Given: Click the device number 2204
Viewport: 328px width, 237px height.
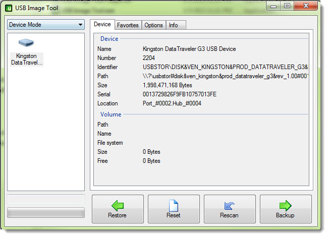Looking at the screenshot, I should (x=149, y=58).
